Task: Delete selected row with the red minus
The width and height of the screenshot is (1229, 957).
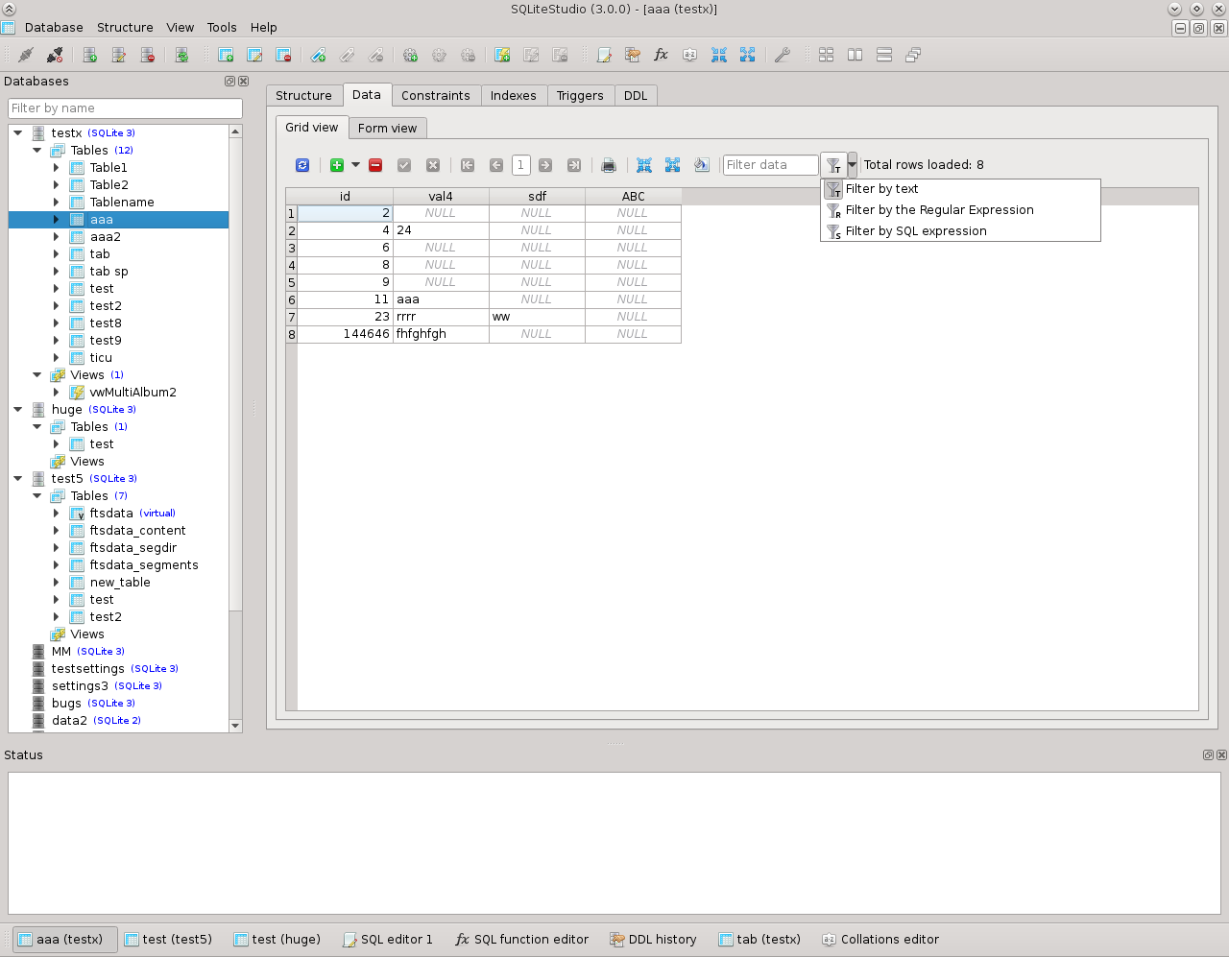Action: [375, 164]
